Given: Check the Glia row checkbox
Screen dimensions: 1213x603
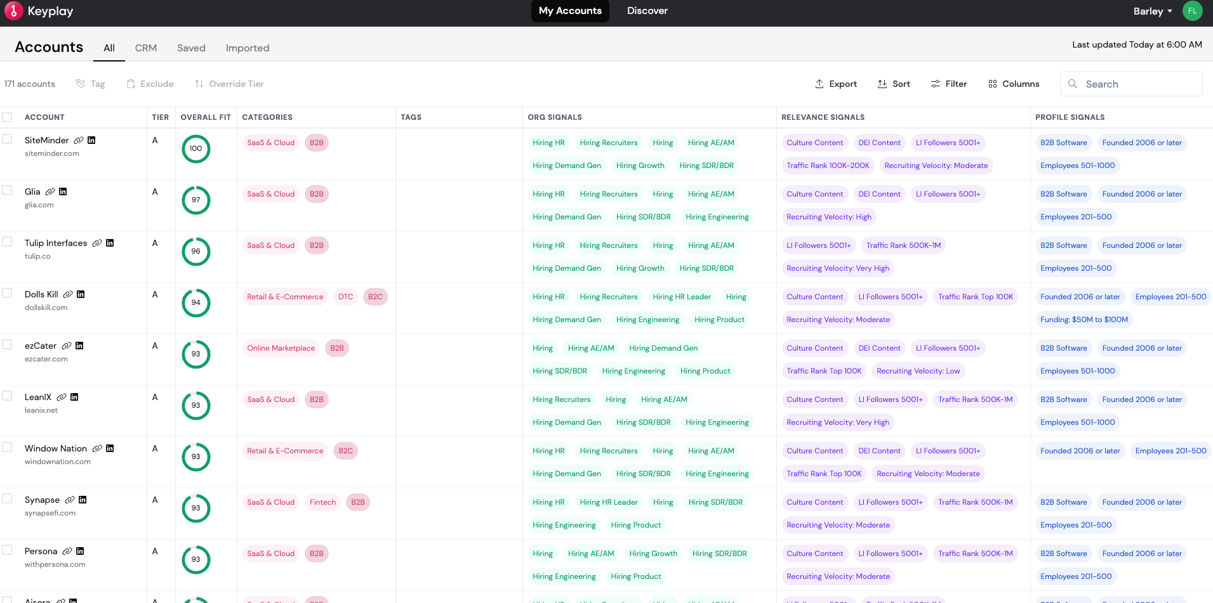Looking at the screenshot, I should pyautogui.click(x=7, y=190).
